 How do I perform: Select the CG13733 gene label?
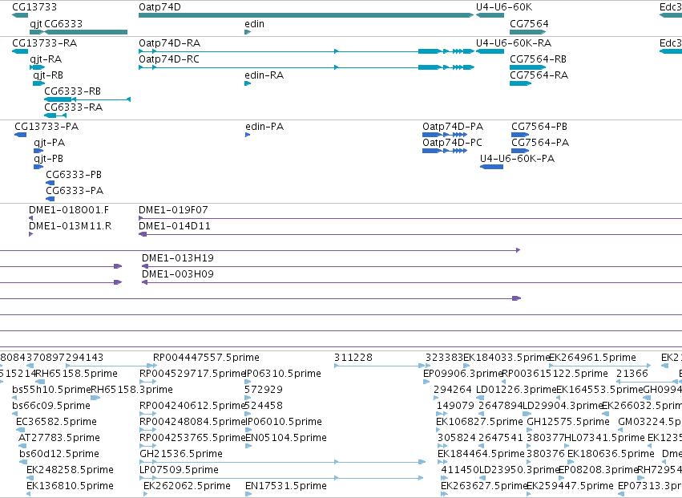[34, 7]
